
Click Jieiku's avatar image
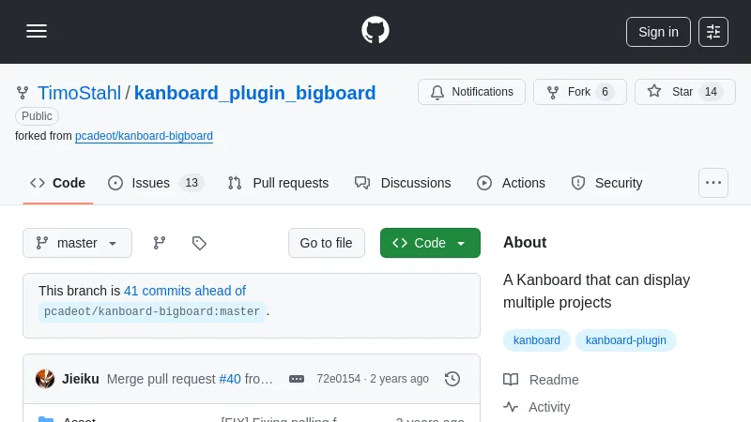(45, 379)
